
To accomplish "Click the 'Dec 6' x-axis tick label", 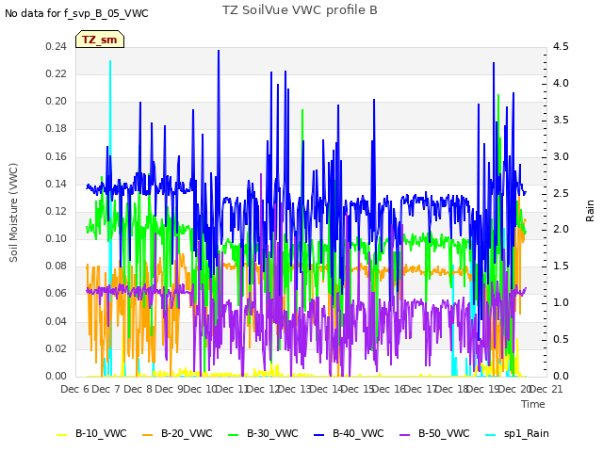I will pyautogui.click(x=74, y=389).
